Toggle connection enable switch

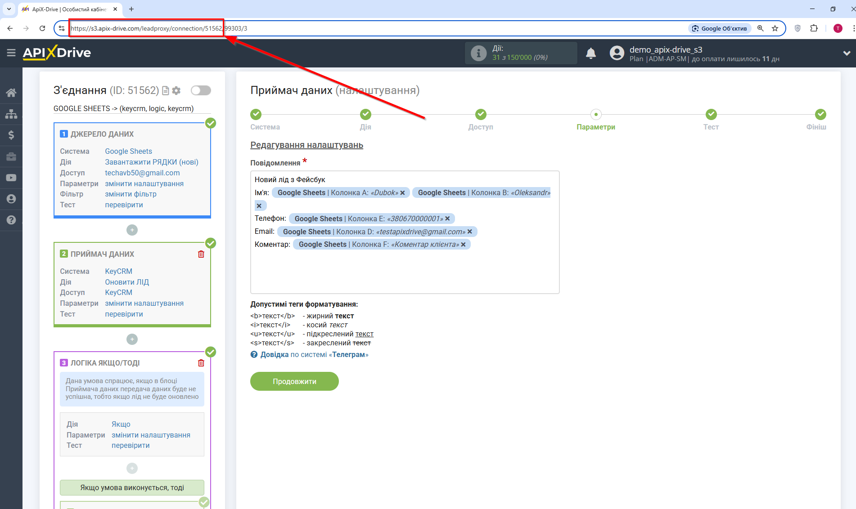201,90
